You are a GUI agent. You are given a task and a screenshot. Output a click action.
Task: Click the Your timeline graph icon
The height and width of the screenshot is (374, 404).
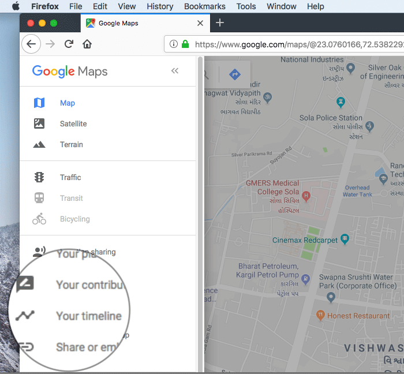click(25, 316)
